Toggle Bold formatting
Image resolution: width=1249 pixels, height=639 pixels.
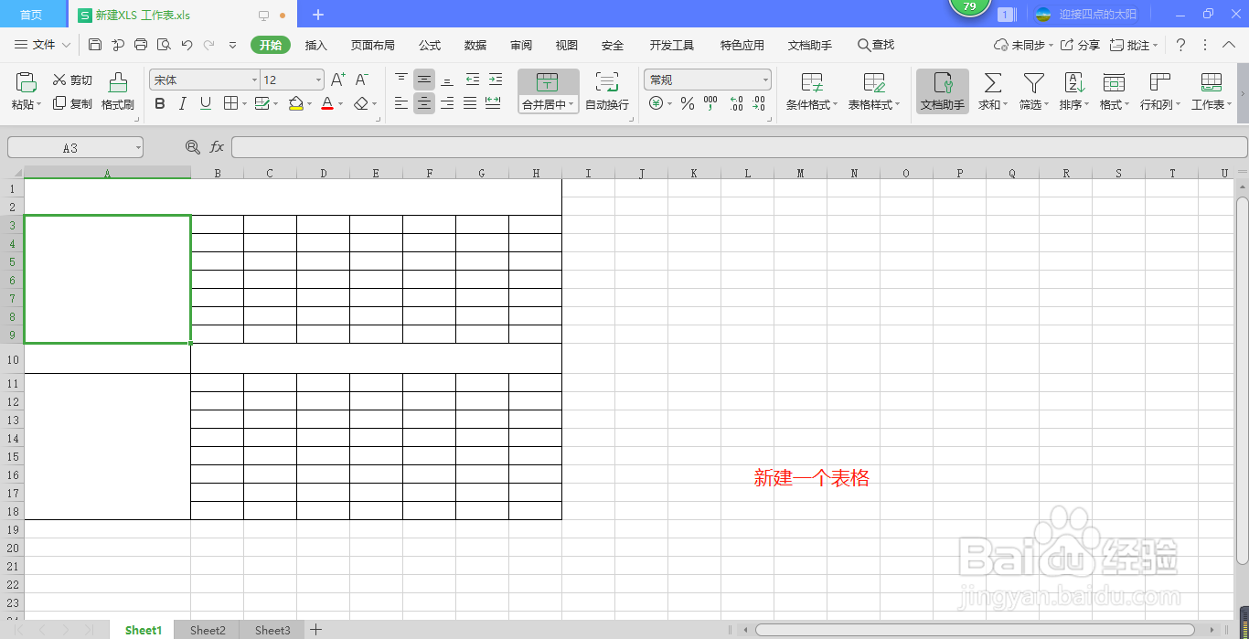[x=160, y=103]
